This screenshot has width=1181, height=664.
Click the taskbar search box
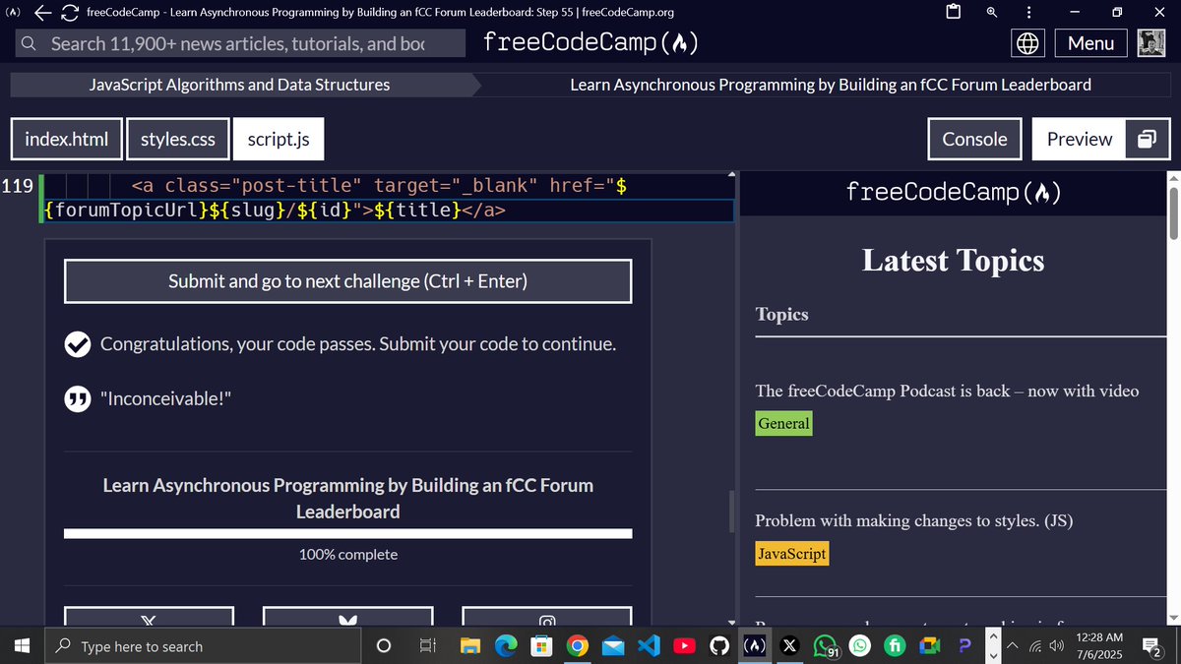pos(205,646)
